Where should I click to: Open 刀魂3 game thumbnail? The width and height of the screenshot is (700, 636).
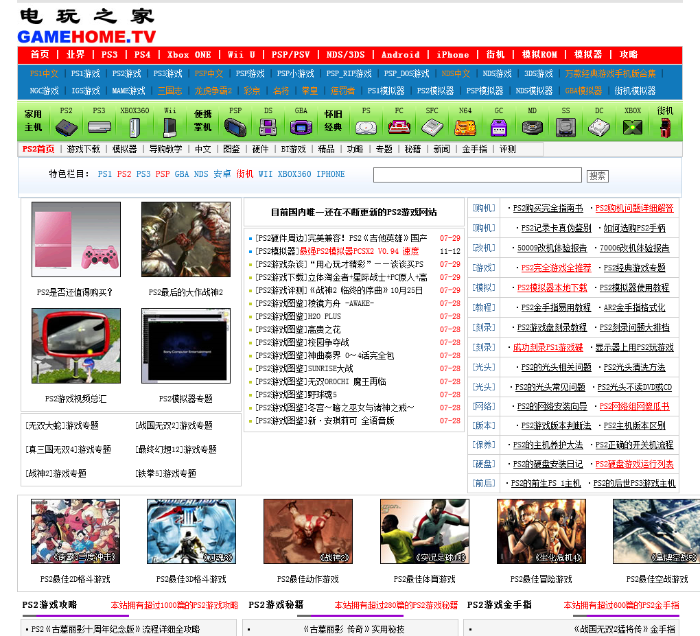click(x=191, y=531)
